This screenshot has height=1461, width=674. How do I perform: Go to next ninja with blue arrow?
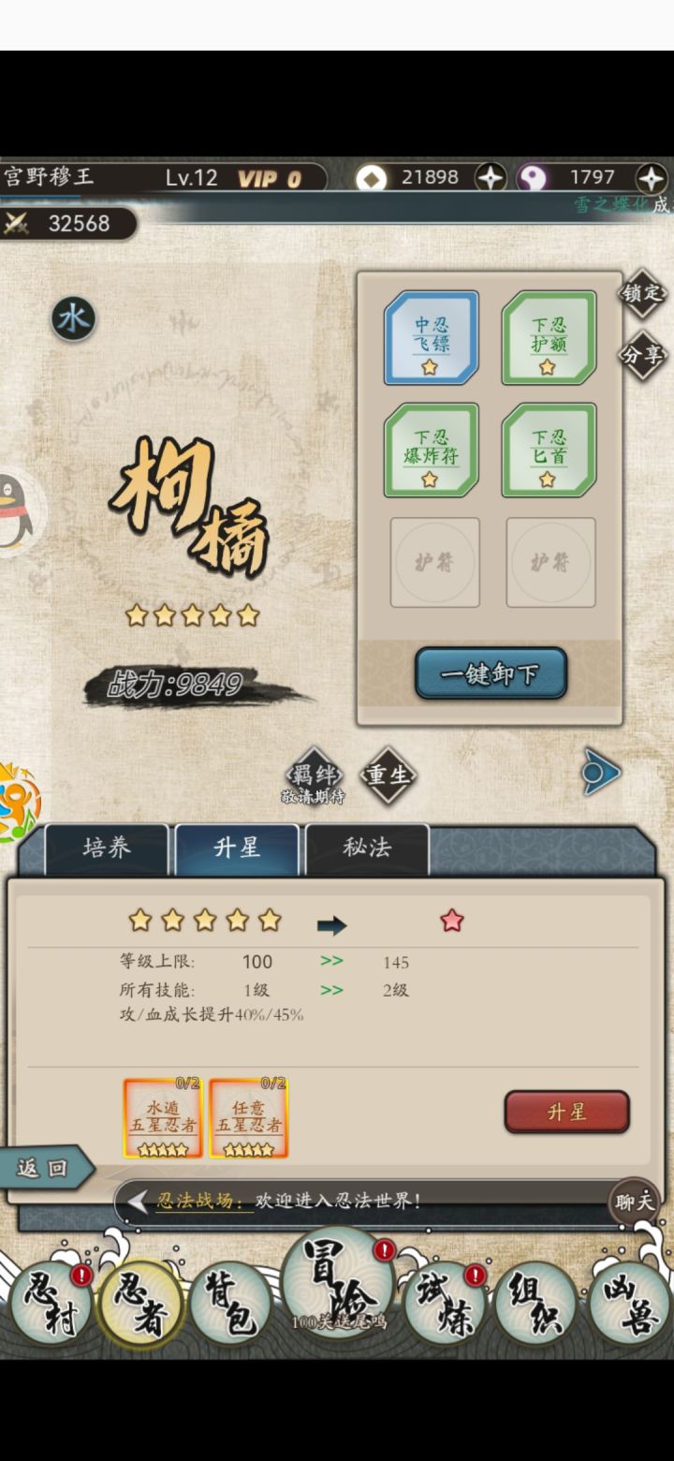(x=600, y=774)
